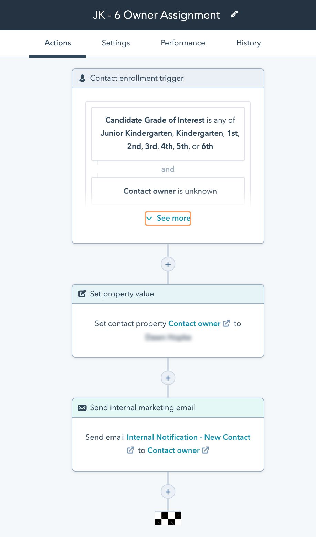Viewport: 316px width, 537px height.
Task: Open the Performance tab
Action: pyautogui.click(x=183, y=43)
